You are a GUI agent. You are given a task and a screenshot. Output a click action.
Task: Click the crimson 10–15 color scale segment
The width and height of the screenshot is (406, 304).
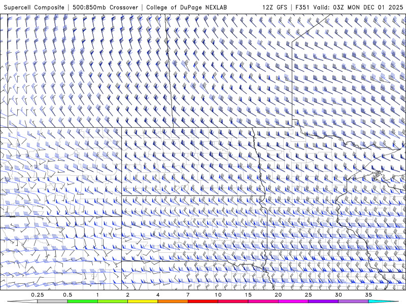tap(233, 301)
